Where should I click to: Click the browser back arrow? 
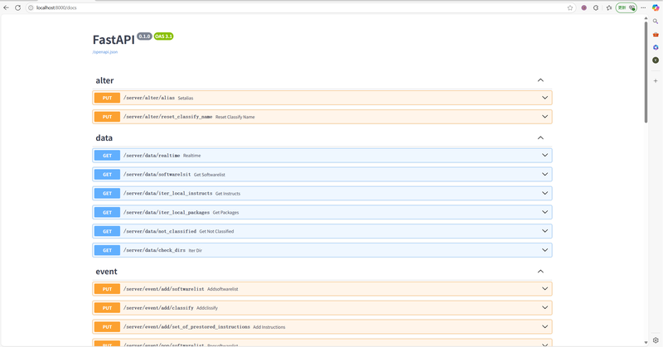pos(7,7)
